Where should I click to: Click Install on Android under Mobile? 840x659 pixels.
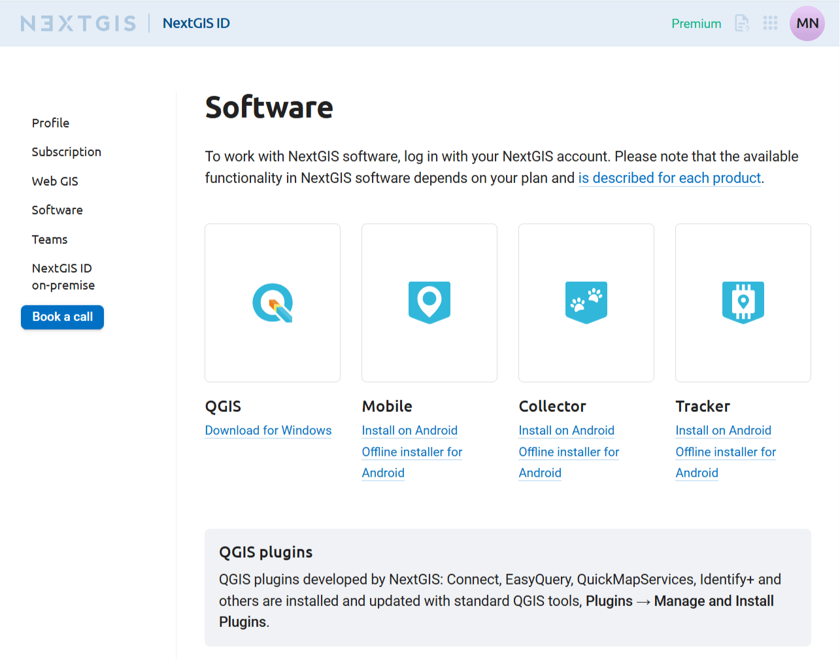(x=409, y=430)
